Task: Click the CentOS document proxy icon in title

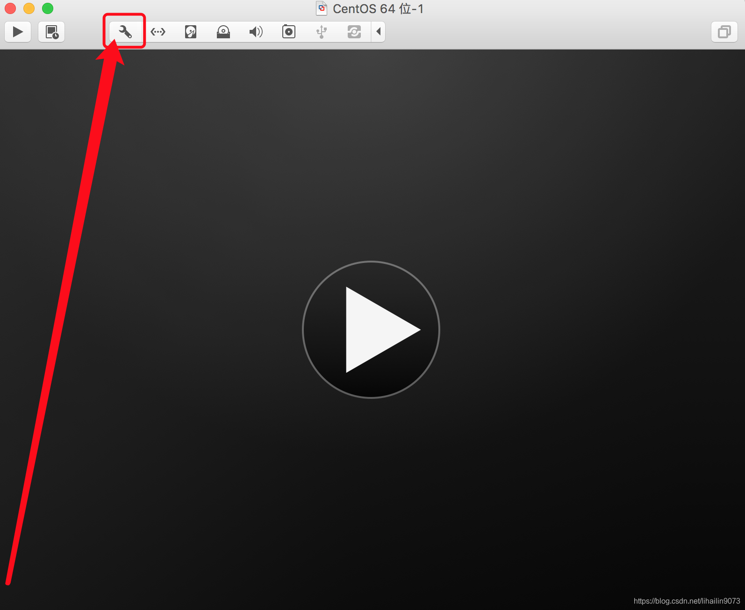Action: pyautogui.click(x=322, y=8)
